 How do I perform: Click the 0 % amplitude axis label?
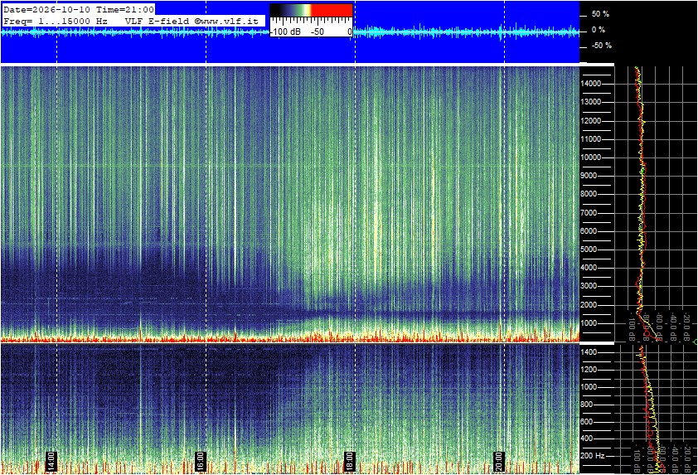click(599, 30)
